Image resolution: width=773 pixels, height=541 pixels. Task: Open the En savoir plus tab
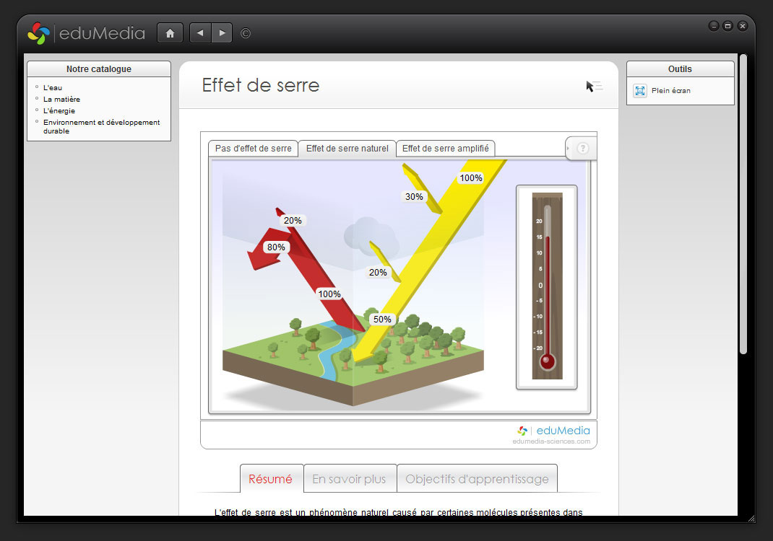click(x=350, y=479)
